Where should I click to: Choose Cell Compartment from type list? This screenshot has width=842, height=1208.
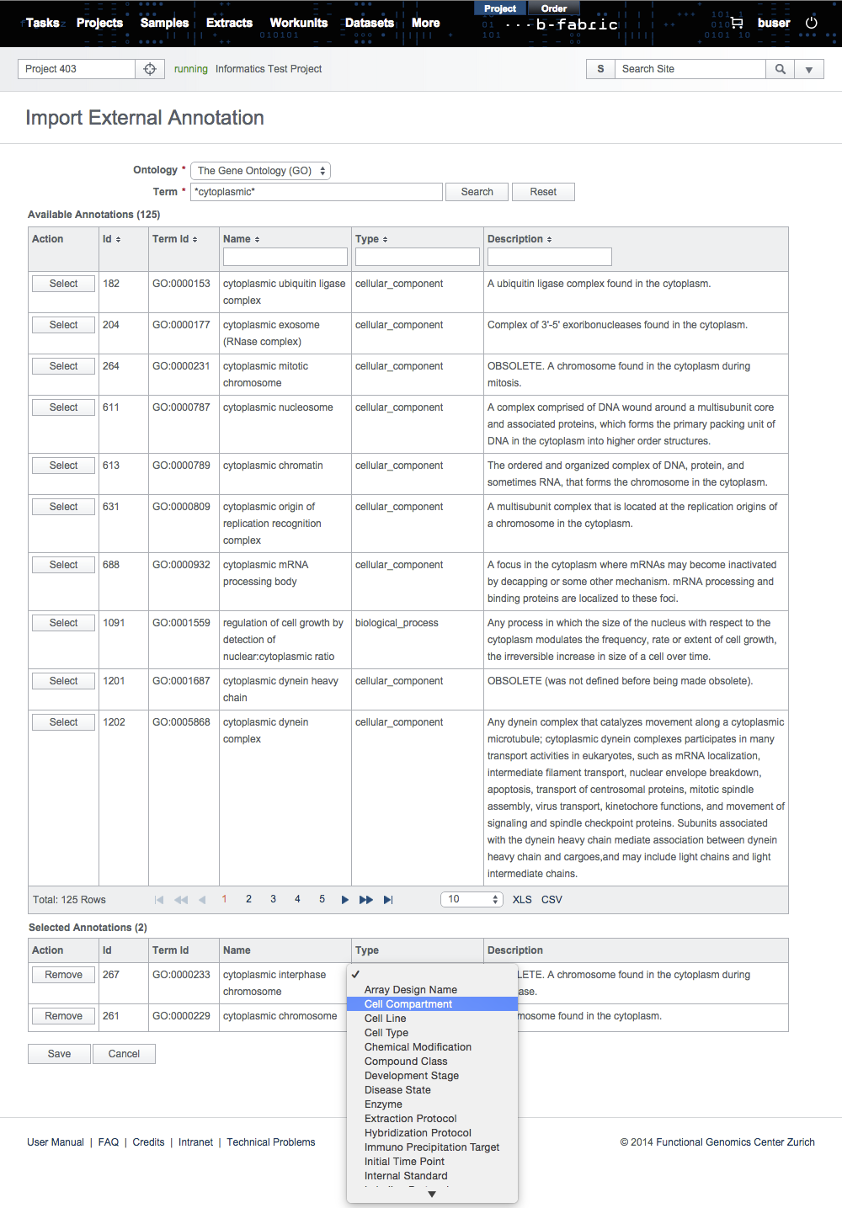point(408,1004)
